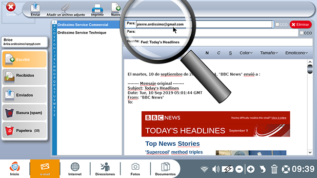This screenshot has height=178, width=317.
Task: Open Internet globe in taskbar
Action: tap(75, 169)
